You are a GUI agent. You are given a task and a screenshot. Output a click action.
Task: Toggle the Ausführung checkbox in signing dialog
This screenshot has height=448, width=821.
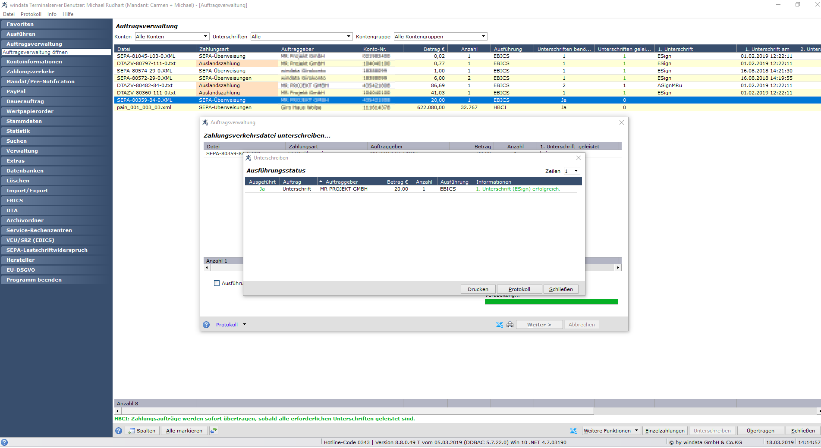tap(217, 283)
